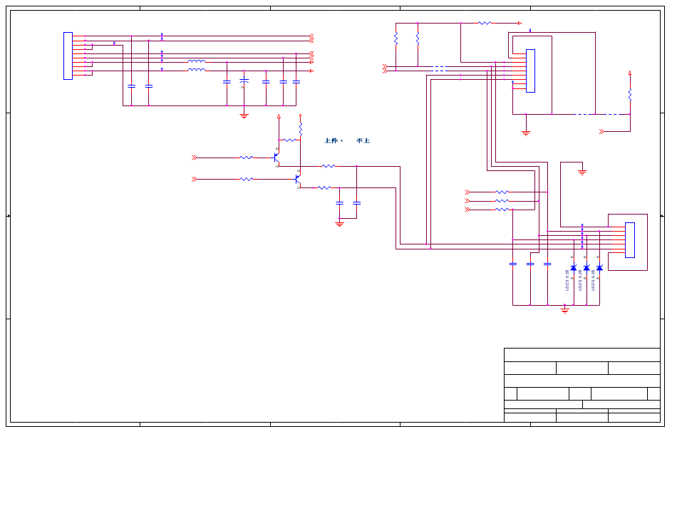The height and width of the screenshot is (521, 677).
Task: Select the base resistor of the upper transistor
Action: click(x=246, y=158)
